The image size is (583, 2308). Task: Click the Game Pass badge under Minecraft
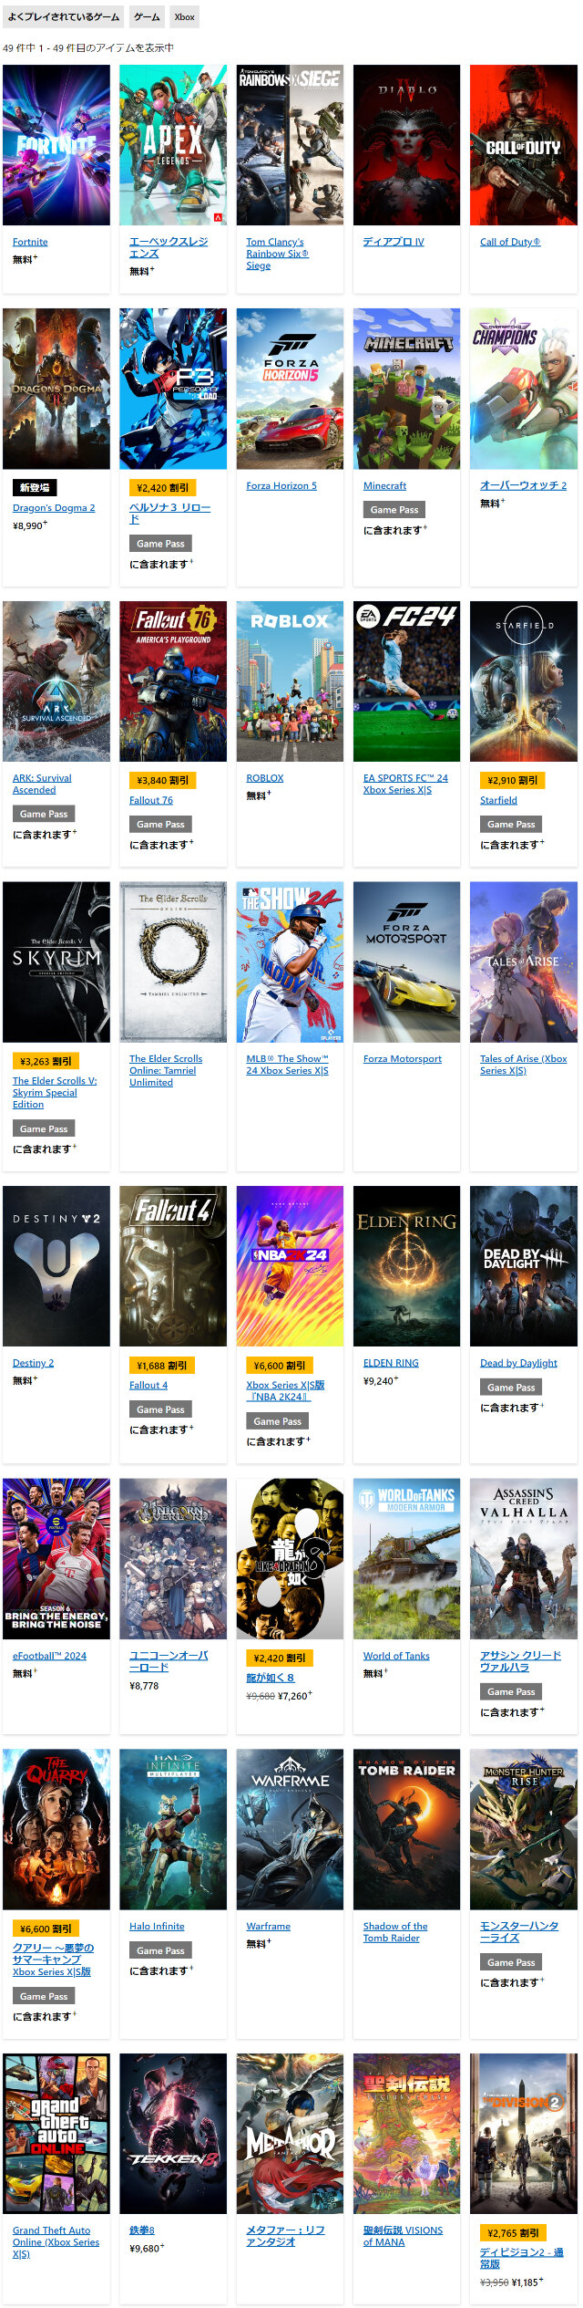pyautogui.click(x=394, y=509)
